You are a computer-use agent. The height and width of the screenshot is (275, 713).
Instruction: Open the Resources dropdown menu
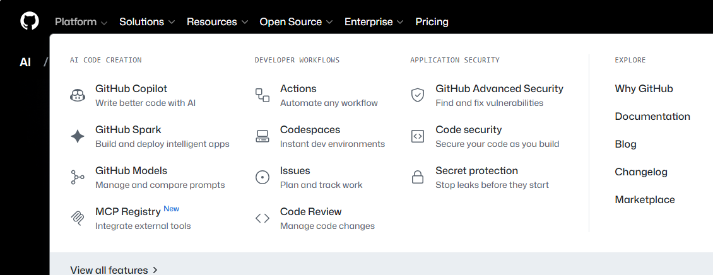(218, 22)
